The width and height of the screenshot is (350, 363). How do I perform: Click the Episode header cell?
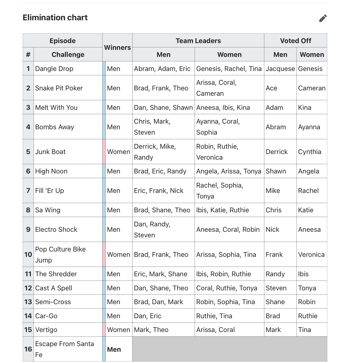point(63,41)
